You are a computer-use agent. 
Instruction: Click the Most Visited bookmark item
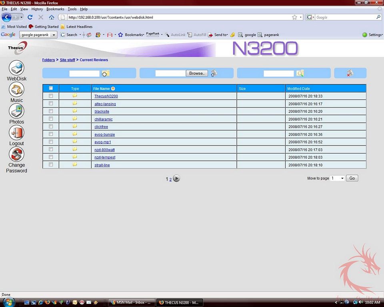click(x=14, y=26)
